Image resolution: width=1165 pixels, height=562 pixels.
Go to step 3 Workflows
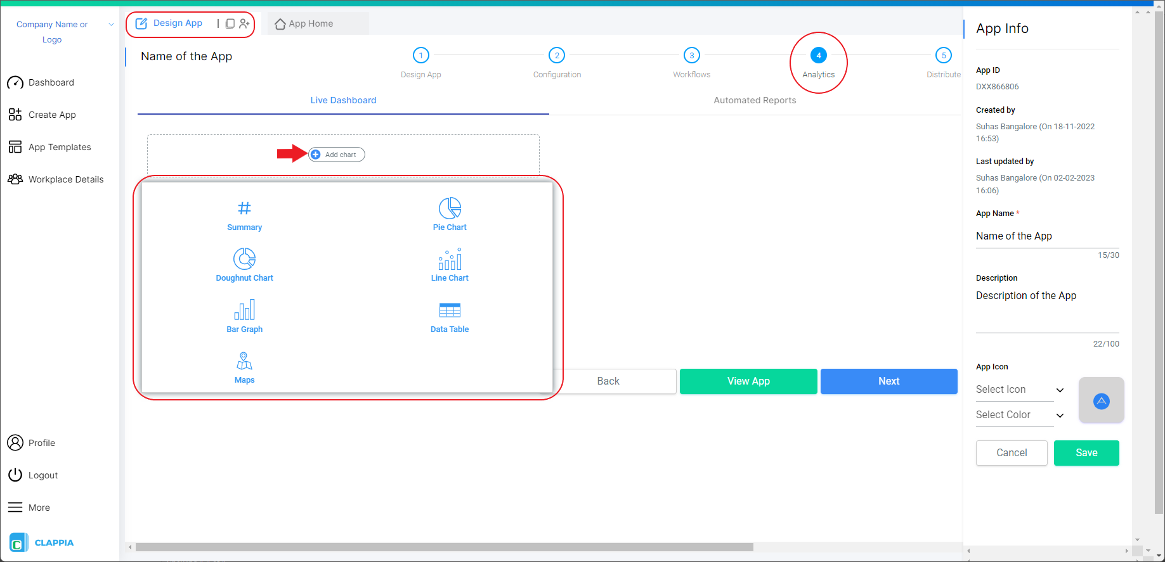click(692, 55)
